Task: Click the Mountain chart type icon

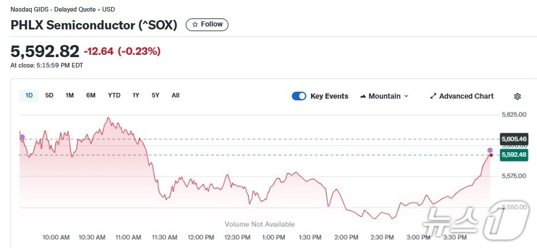Action: pyautogui.click(x=363, y=96)
